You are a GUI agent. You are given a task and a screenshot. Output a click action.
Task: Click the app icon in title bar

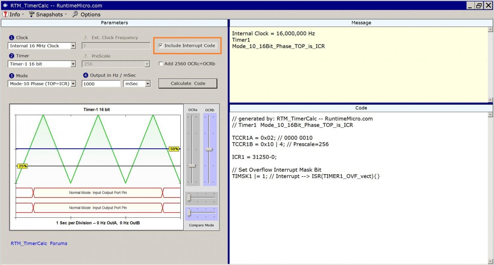5,5
